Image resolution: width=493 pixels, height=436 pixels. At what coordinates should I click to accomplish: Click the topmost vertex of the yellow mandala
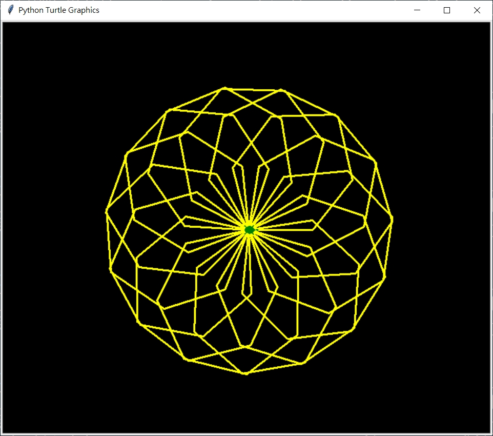click(224, 88)
